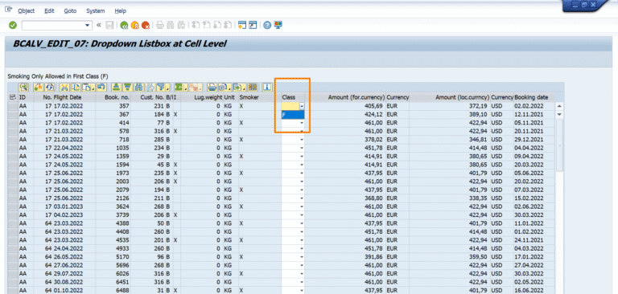The height and width of the screenshot is (294, 618).
Task: Click the Change Layout grid icon
Action: [253, 87]
